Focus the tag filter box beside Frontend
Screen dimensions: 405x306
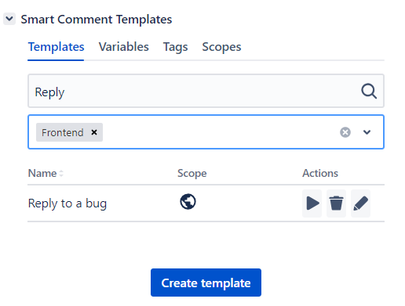pyautogui.click(x=220, y=132)
